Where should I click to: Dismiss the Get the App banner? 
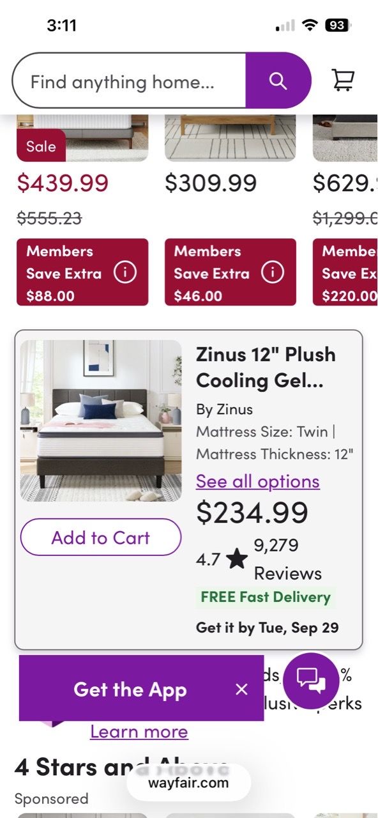click(x=241, y=689)
